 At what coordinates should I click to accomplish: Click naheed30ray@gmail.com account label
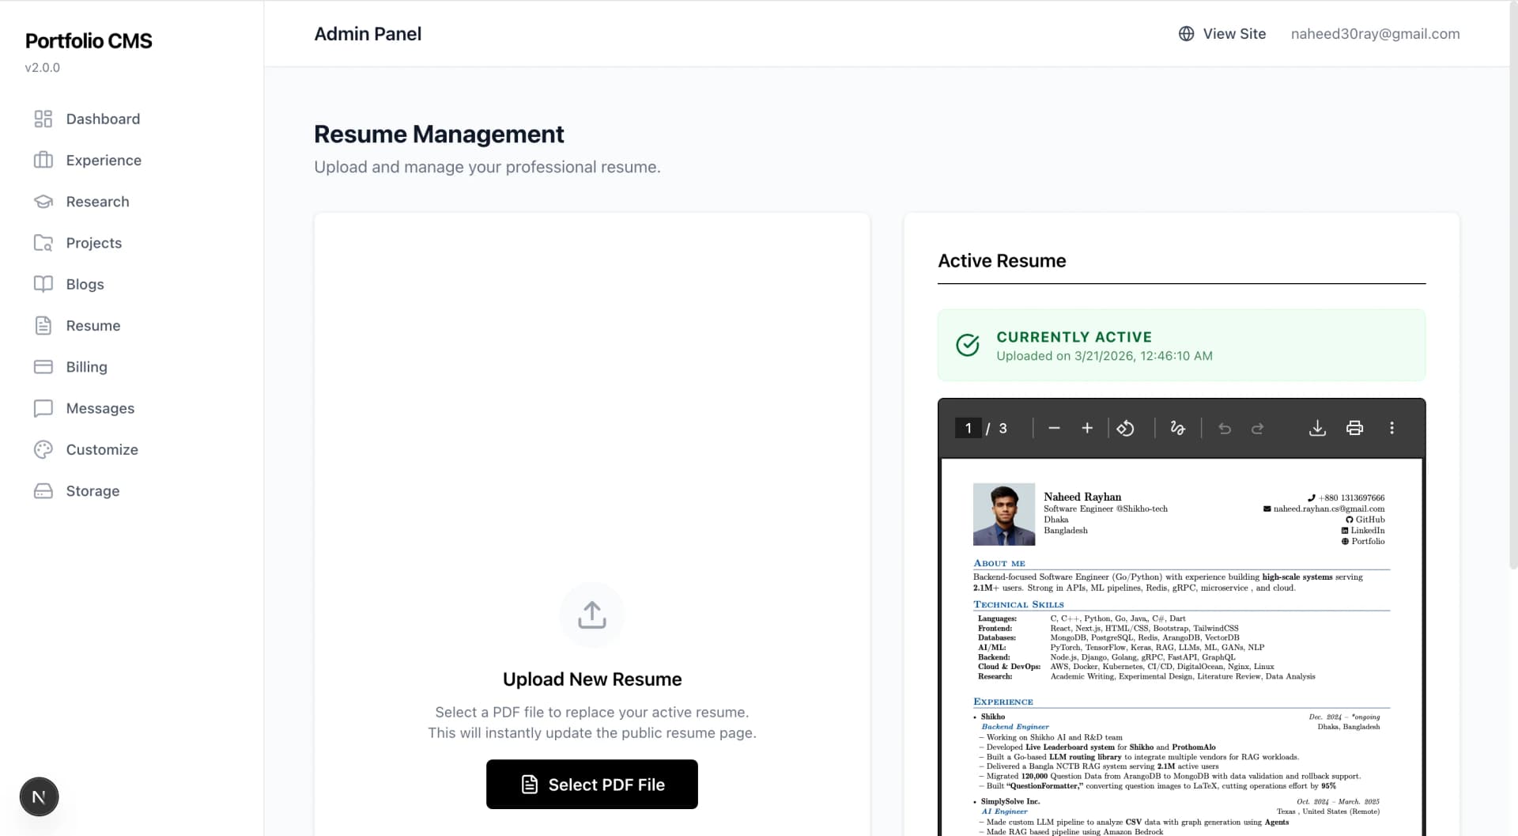[1376, 33]
